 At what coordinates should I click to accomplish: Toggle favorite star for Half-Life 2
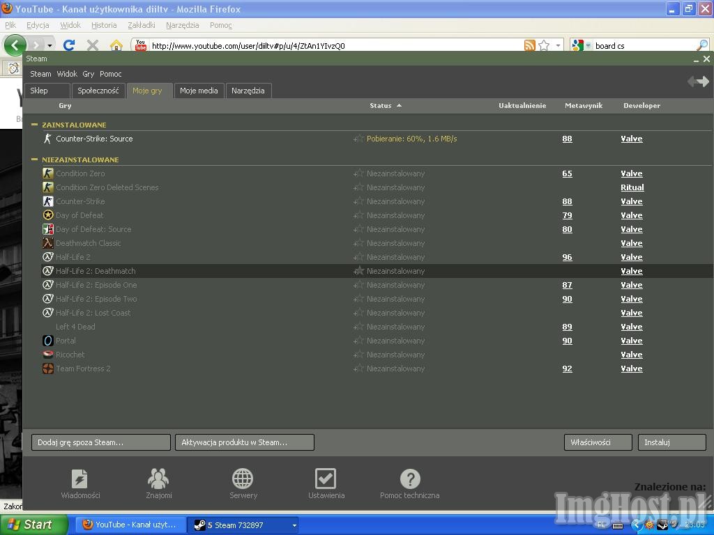point(359,257)
